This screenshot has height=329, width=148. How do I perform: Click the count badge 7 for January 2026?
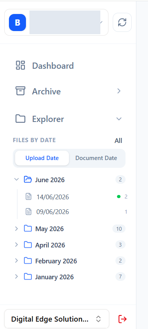[120, 277]
